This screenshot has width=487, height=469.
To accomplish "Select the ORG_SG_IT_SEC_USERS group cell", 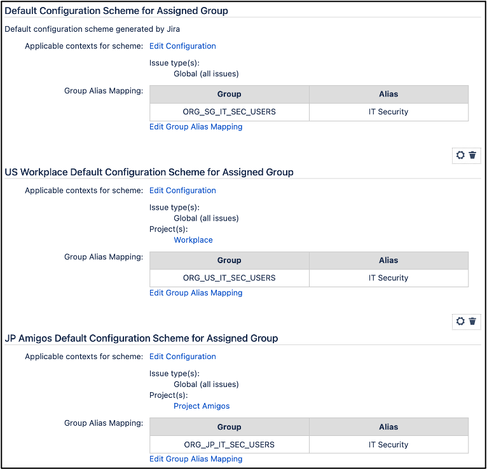I will coord(229,112).
